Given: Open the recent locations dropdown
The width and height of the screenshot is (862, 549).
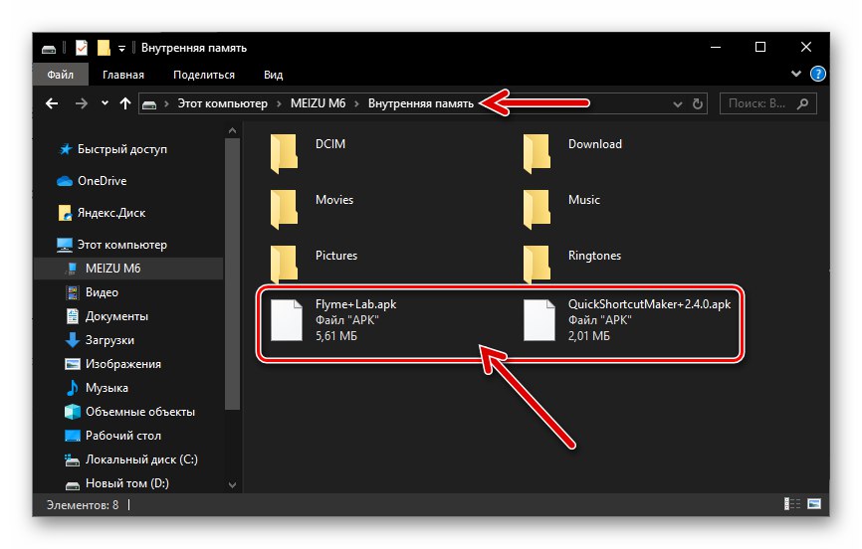Looking at the screenshot, I should [105, 103].
